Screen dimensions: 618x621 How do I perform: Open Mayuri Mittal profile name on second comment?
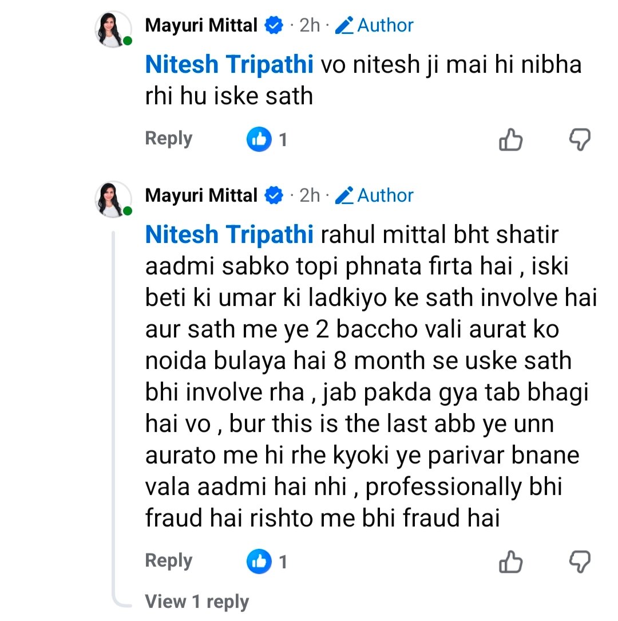201,195
